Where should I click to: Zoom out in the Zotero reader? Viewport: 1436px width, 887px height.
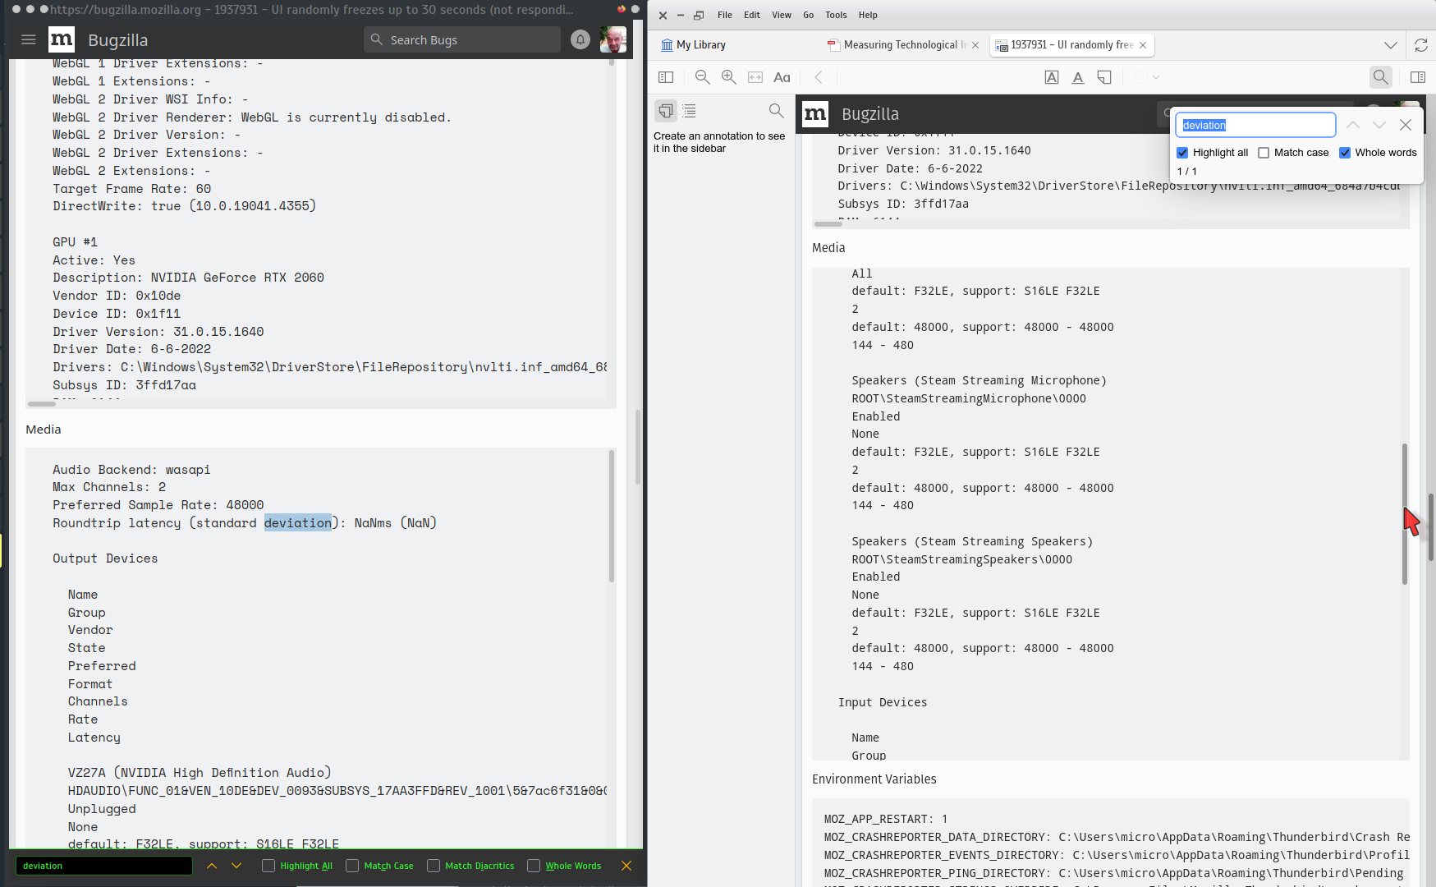click(702, 77)
